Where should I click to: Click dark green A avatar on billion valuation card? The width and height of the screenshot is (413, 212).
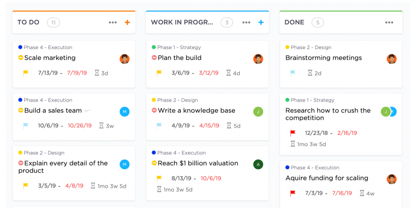(x=258, y=164)
